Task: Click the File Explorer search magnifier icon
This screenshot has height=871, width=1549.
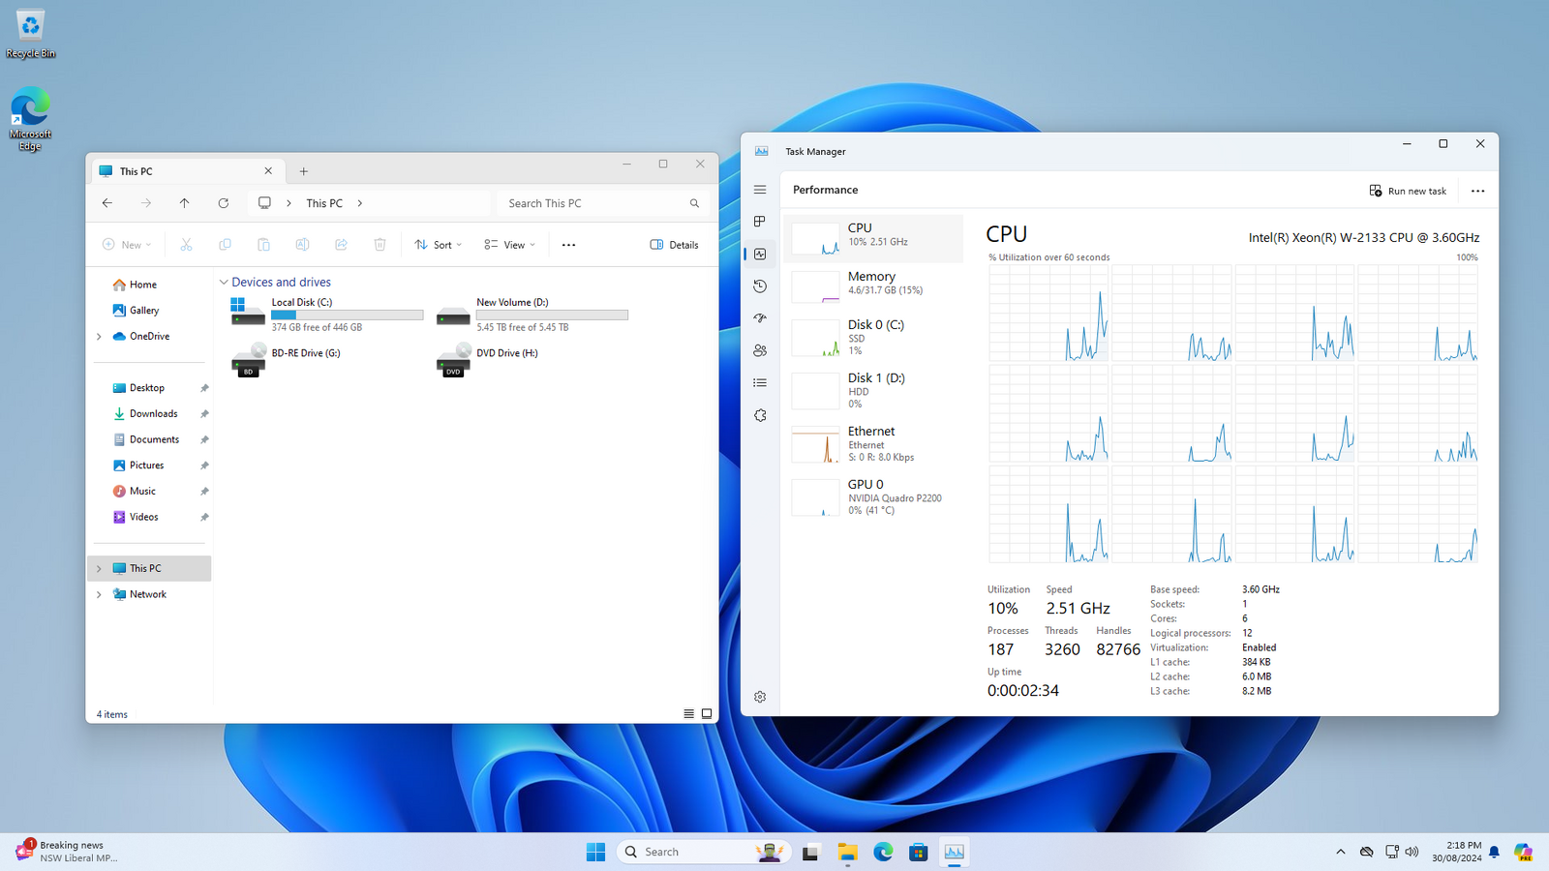Action: click(694, 203)
